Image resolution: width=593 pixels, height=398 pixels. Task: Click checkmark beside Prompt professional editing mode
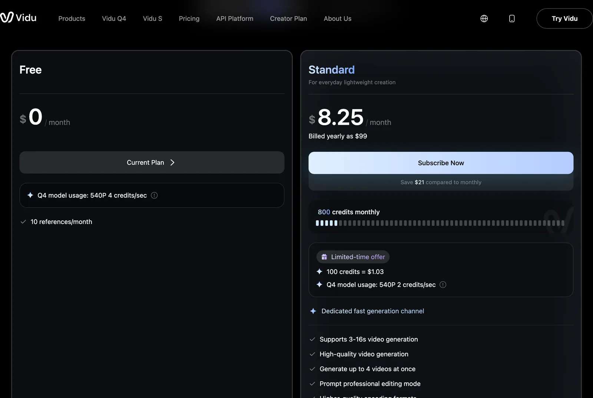click(312, 384)
